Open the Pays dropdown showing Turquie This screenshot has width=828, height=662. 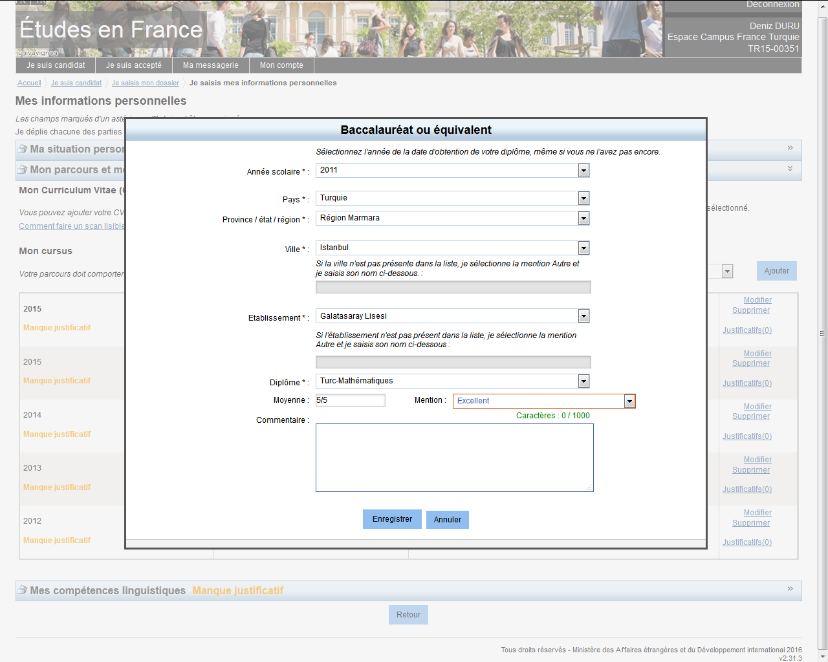tap(452, 198)
